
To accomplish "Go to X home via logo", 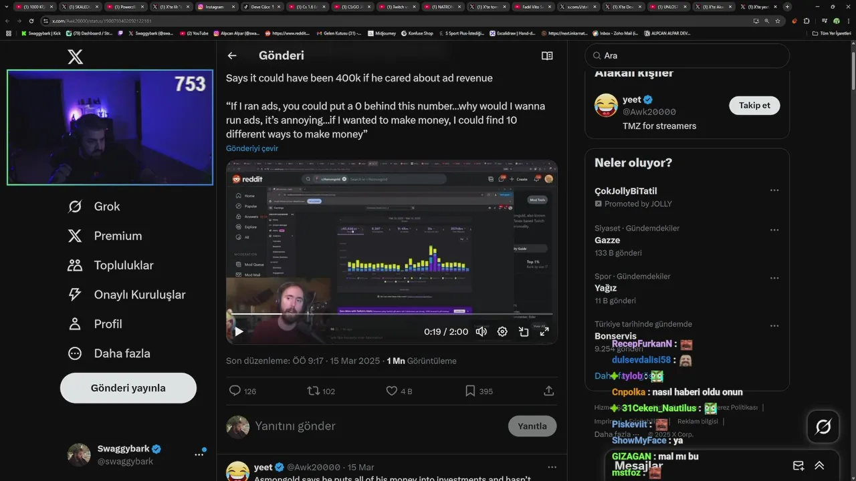I will (x=76, y=57).
